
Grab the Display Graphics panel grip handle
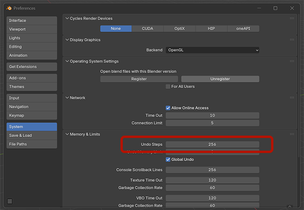point(292,40)
